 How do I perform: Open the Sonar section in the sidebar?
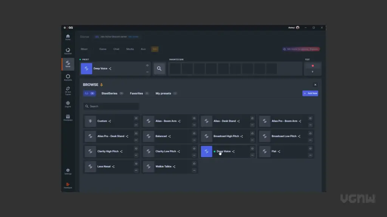tap(68, 64)
